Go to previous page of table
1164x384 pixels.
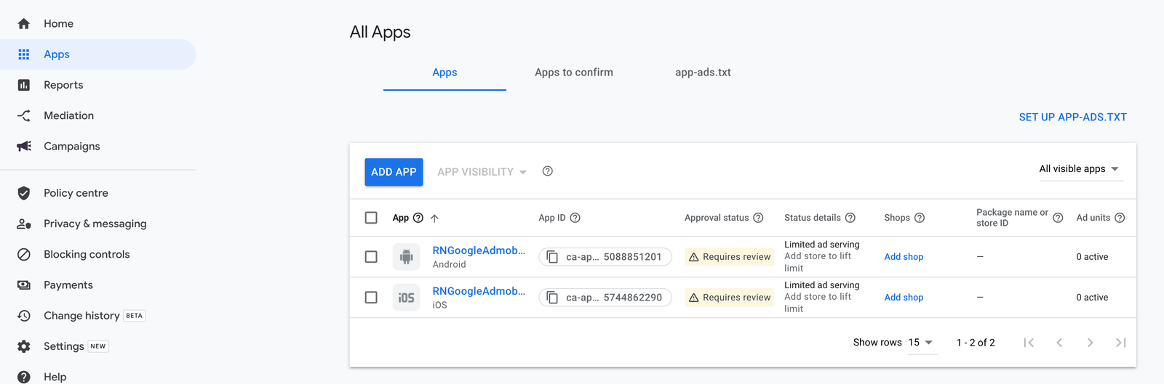tap(1059, 343)
